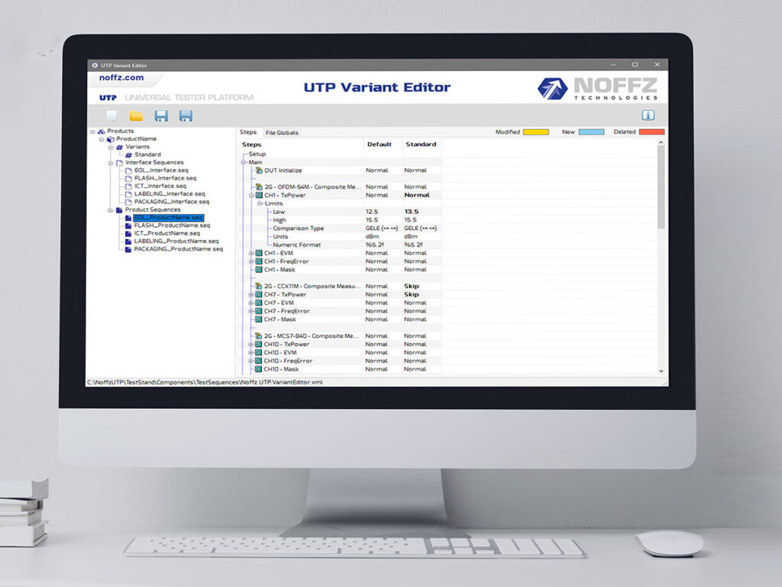
Task: Click the Default column header
Action: tap(380, 144)
